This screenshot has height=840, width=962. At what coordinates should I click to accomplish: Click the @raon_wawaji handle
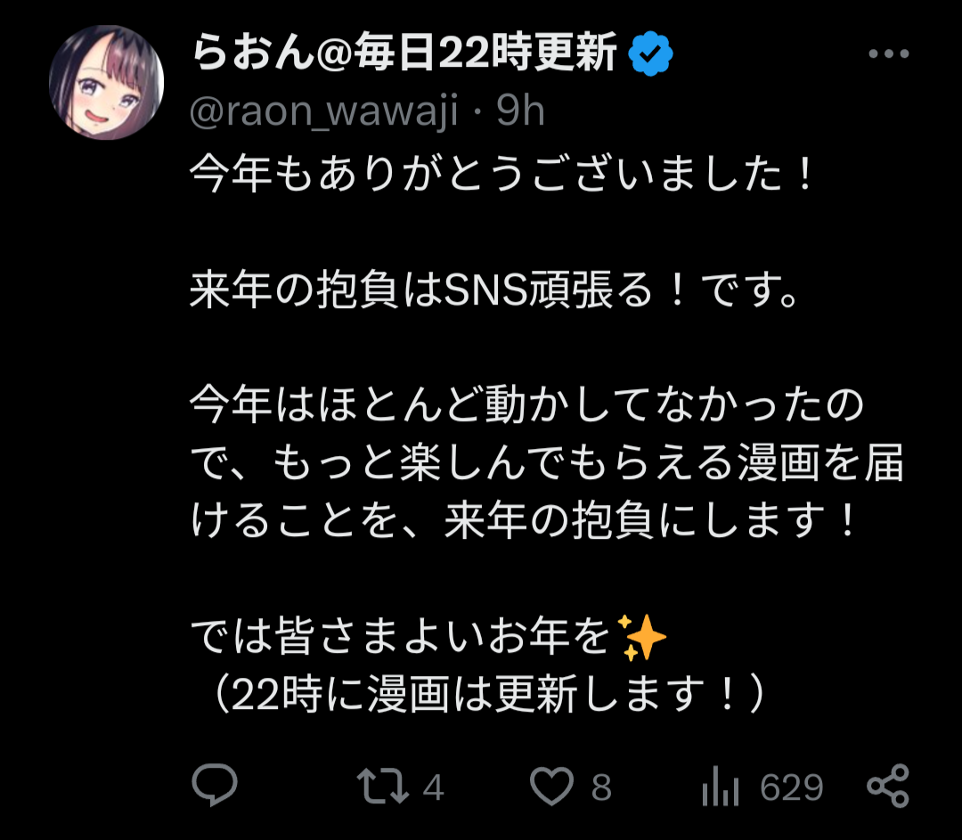tap(324, 111)
